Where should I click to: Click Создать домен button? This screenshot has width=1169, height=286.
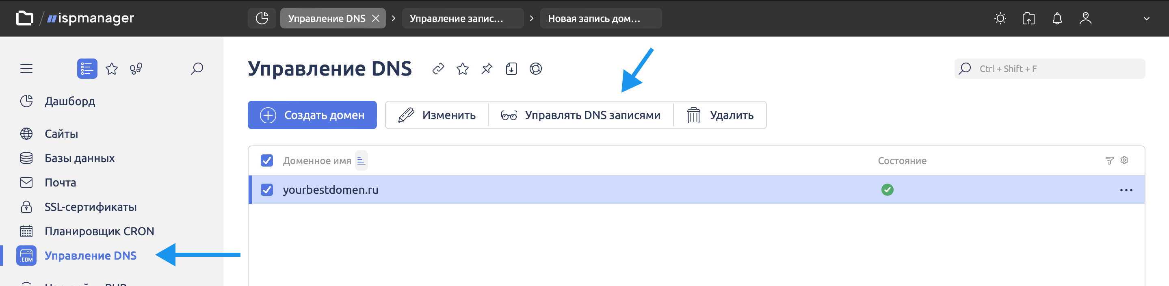pos(312,115)
